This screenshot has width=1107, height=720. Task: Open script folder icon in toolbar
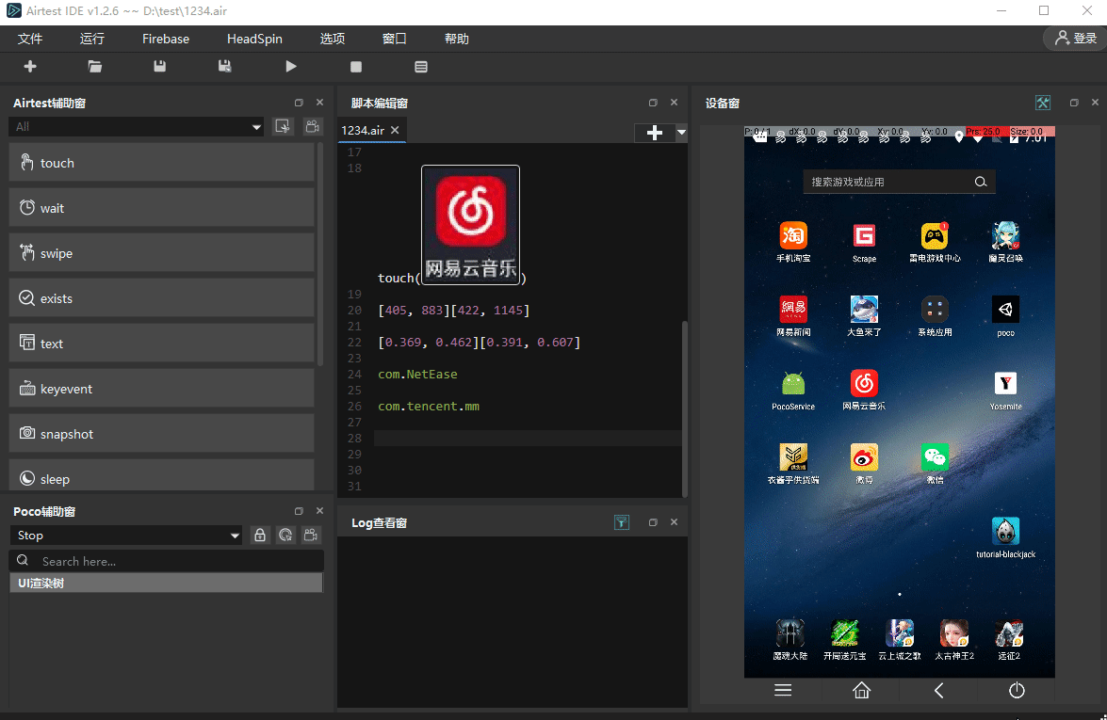[x=94, y=66]
